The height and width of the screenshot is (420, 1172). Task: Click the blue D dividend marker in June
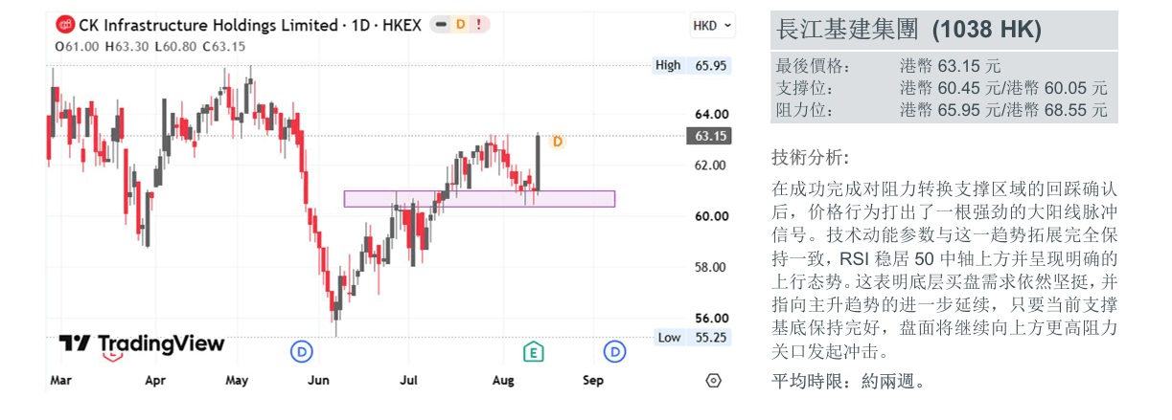(x=302, y=352)
